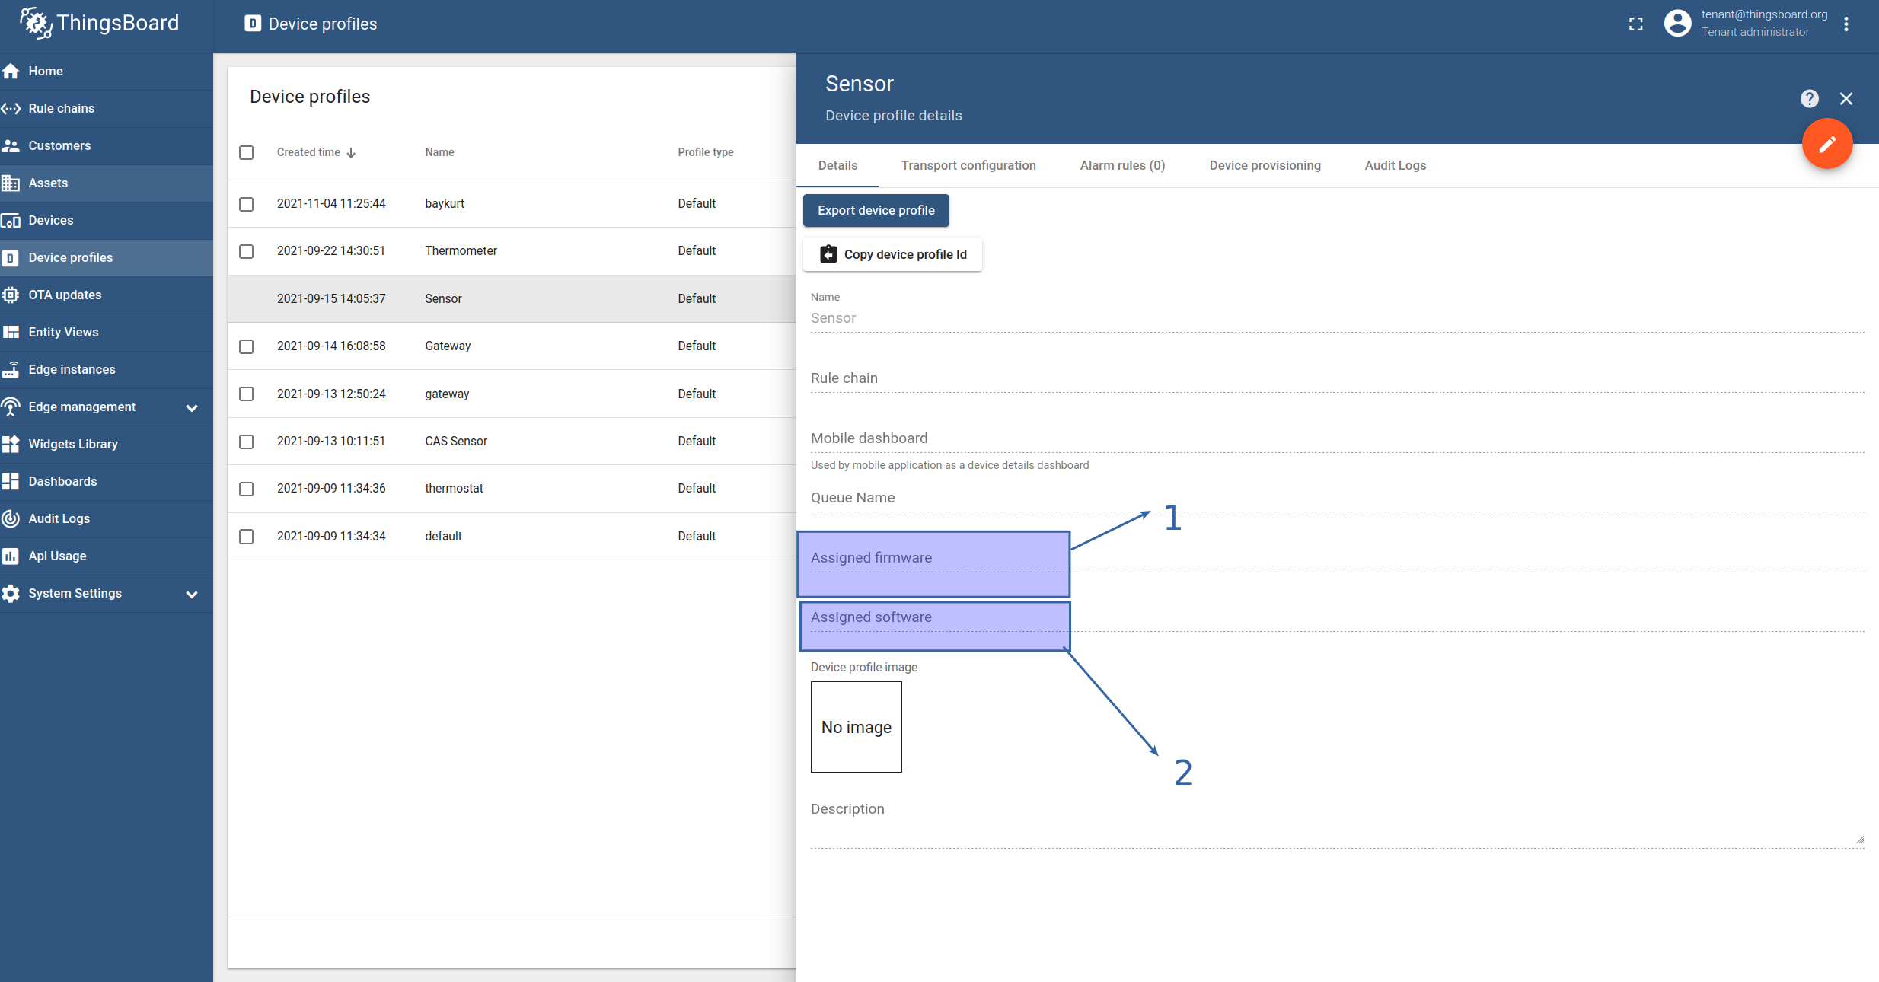This screenshot has width=1879, height=982.
Task: Click the OTA updates sidebar icon
Action: click(11, 295)
